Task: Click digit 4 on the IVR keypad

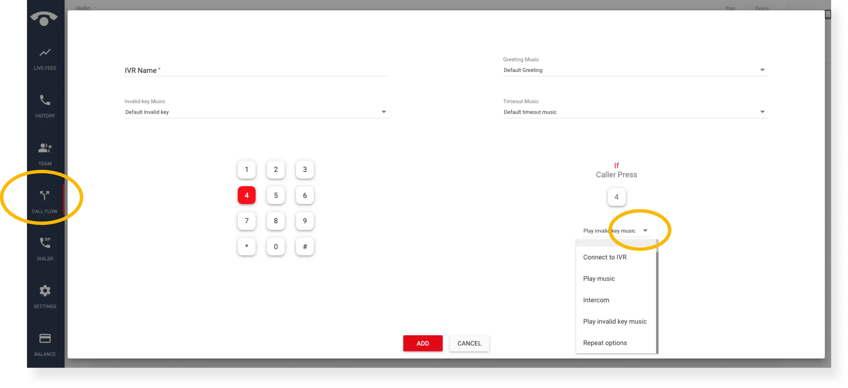Action: [247, 195]
